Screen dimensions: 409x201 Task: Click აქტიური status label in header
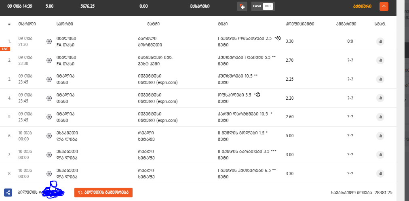pyautogui.click(x=362, y=6)
